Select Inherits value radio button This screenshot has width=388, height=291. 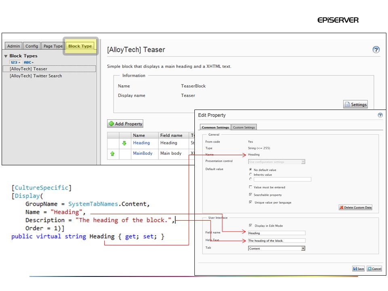coord(251,175)
